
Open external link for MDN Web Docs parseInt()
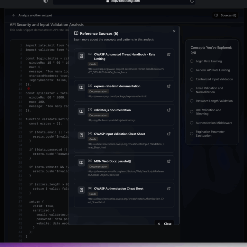pyautogui.click(x=169, y=161)
